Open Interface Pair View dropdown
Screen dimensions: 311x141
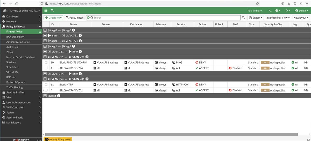click(278, 18)
